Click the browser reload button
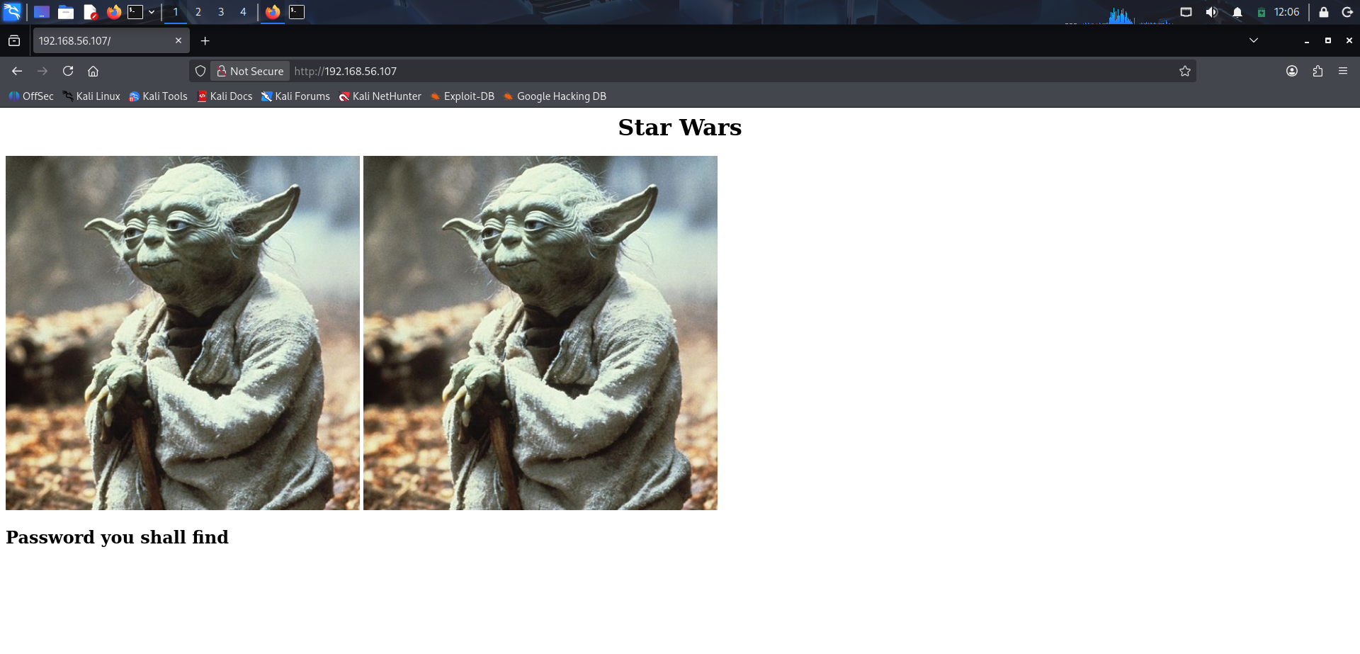 tap(68, 71)
